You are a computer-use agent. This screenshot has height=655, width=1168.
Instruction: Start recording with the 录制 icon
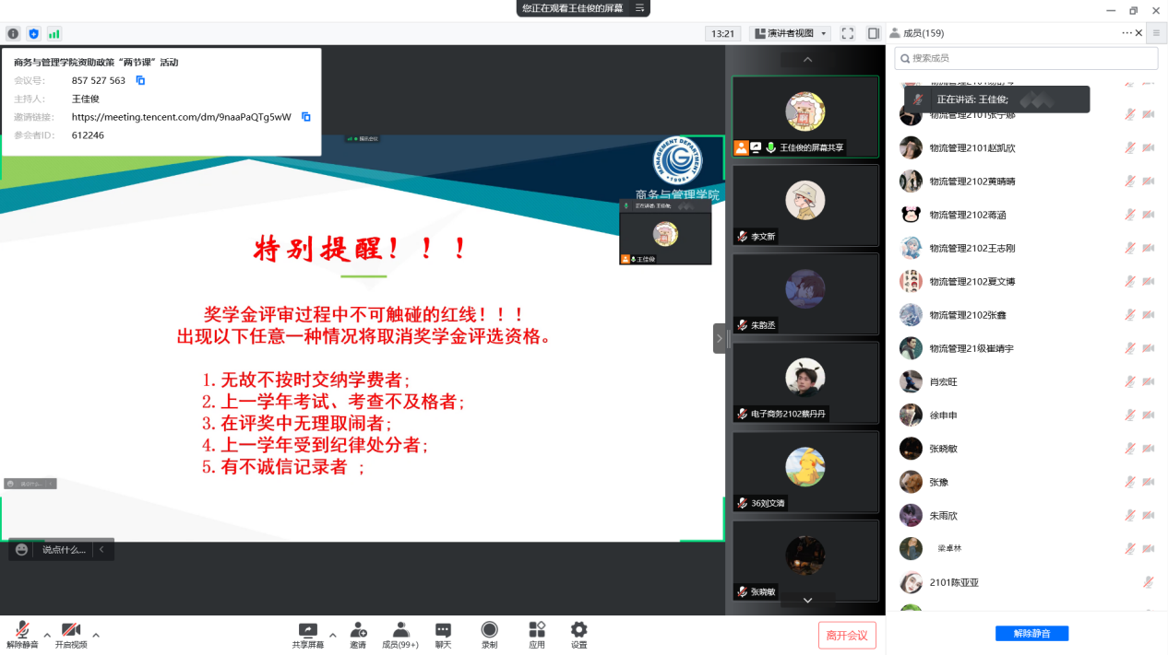click(489, 635)
